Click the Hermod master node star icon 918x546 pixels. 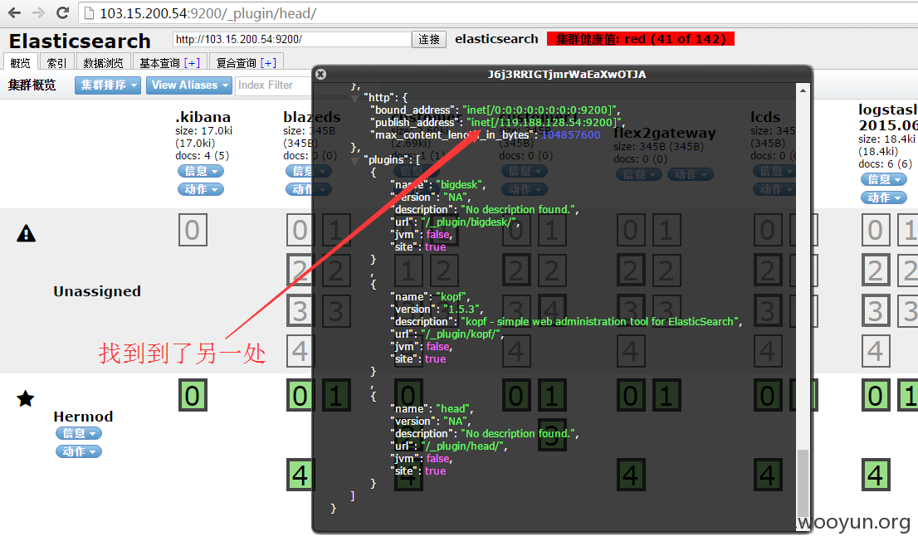click(25, 399)
